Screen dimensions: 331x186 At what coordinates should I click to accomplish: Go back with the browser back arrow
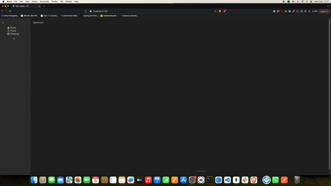(x=2, y=11)
